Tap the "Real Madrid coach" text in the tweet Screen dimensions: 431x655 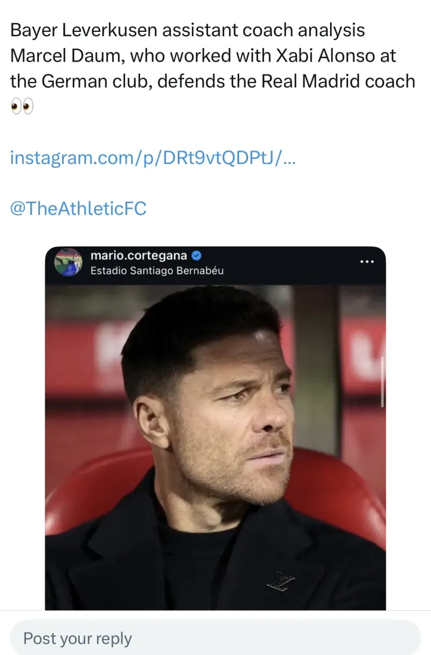(x=338, y=81)
